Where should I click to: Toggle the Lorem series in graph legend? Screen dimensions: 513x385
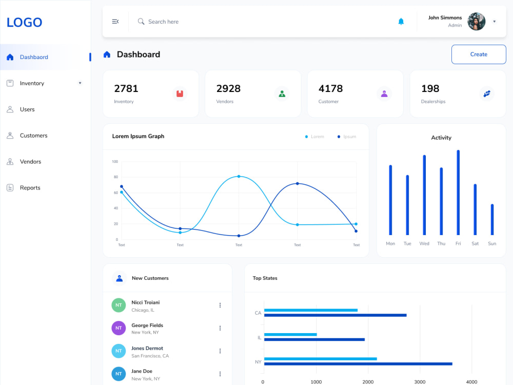click(x=314, y=137)
